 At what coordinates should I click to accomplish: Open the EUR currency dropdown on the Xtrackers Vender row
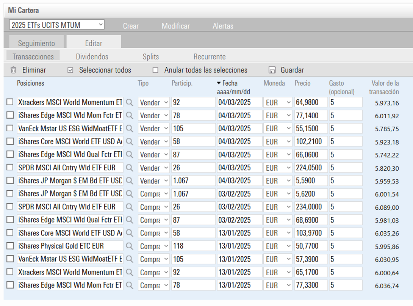tap(278, 102)
